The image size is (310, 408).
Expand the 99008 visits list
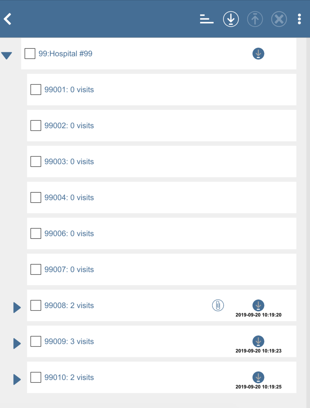click(17, 307)
